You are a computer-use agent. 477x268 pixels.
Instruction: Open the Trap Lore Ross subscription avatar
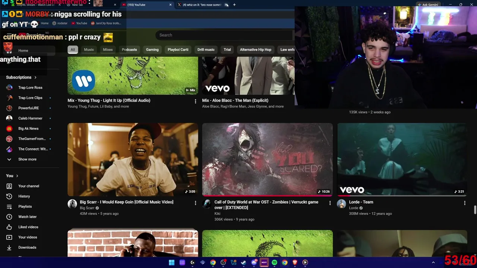(9, 87)
